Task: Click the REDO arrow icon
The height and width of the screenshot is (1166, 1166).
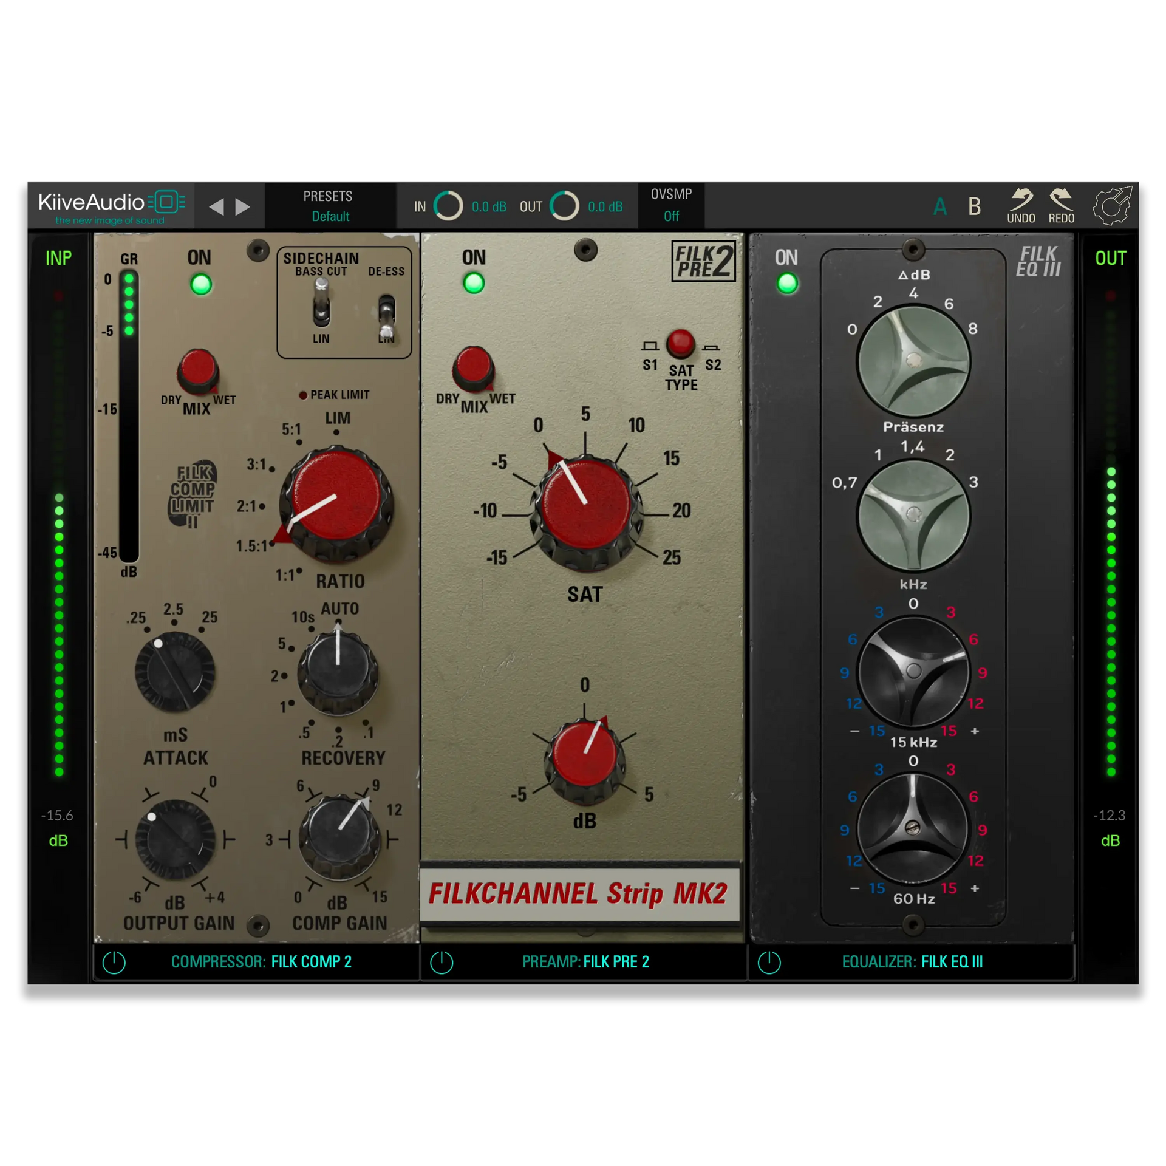Action: tap(1061, 199)
